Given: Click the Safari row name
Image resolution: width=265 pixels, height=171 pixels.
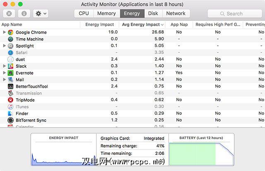Looking at the screenshot, I should 22,52.
